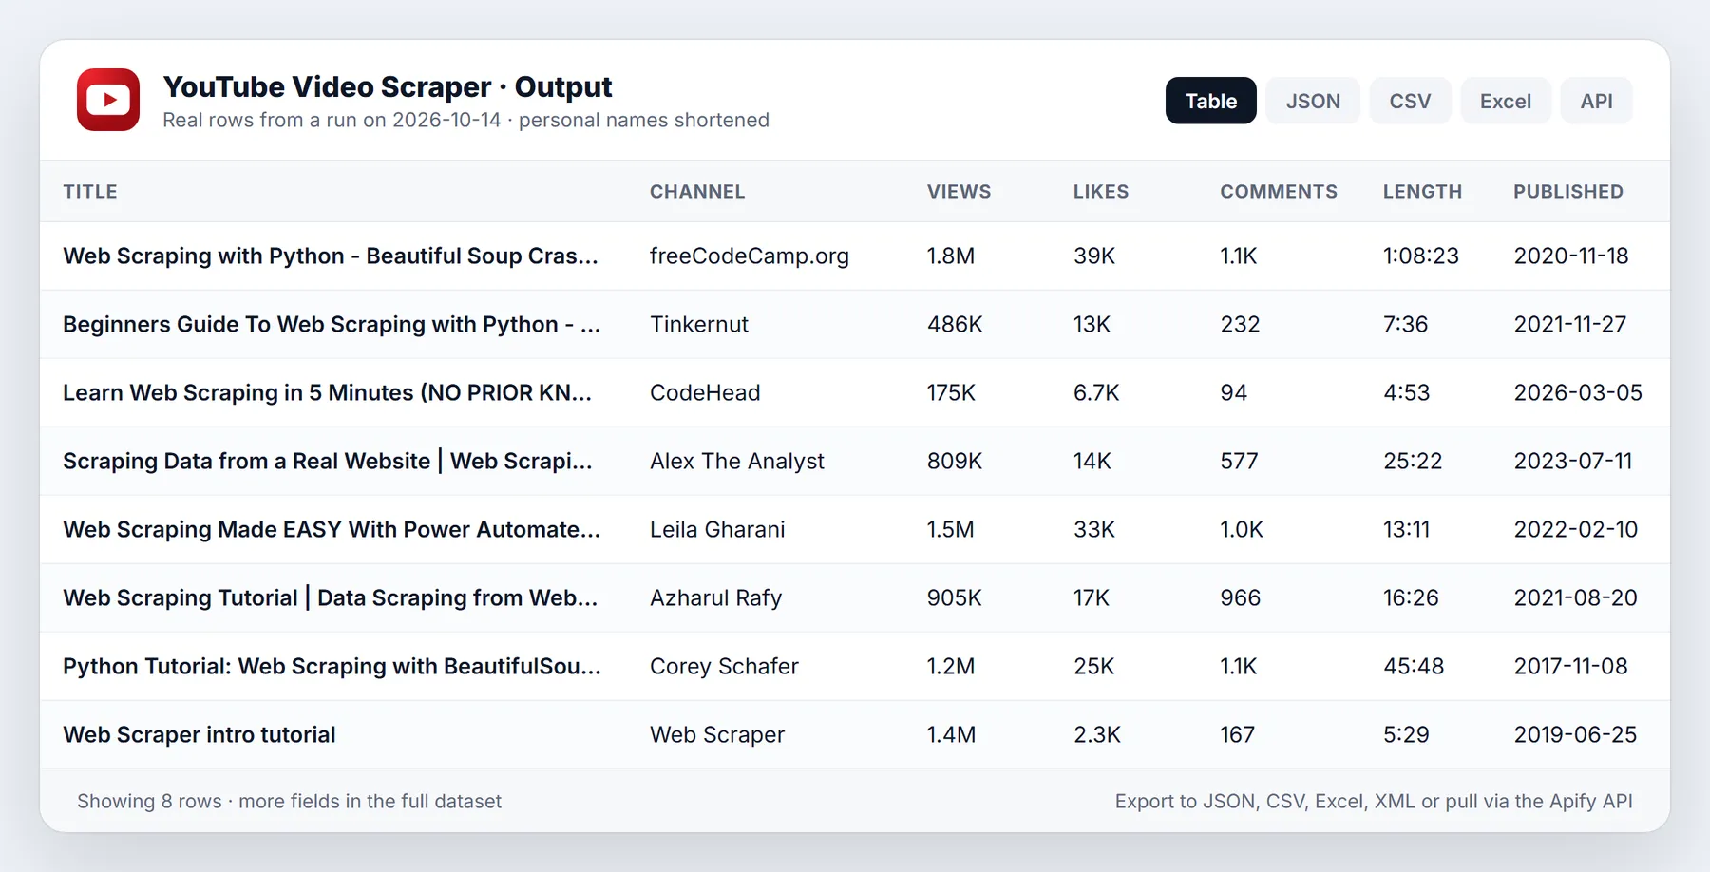
Task: Select the 577 comments value
Action: click(1239, 462)
